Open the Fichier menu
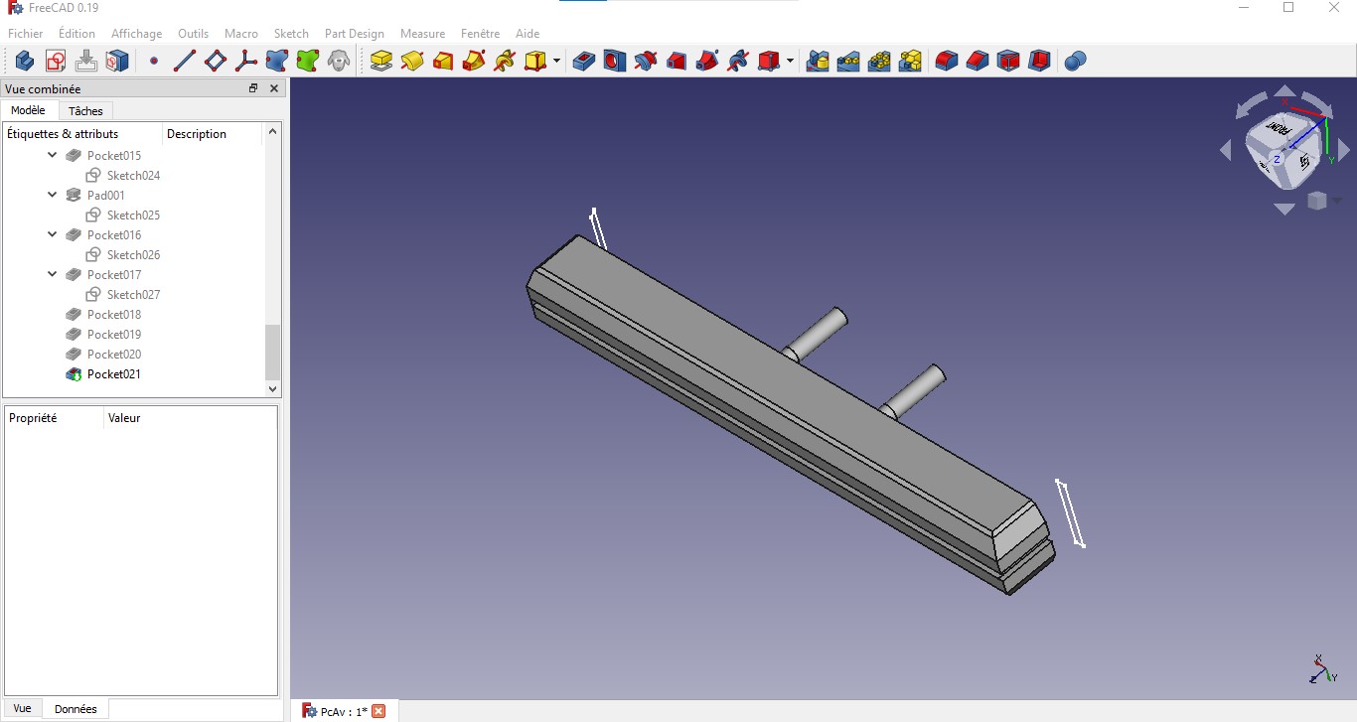The width and height of the screenshot is (1357, 722). 26,34
